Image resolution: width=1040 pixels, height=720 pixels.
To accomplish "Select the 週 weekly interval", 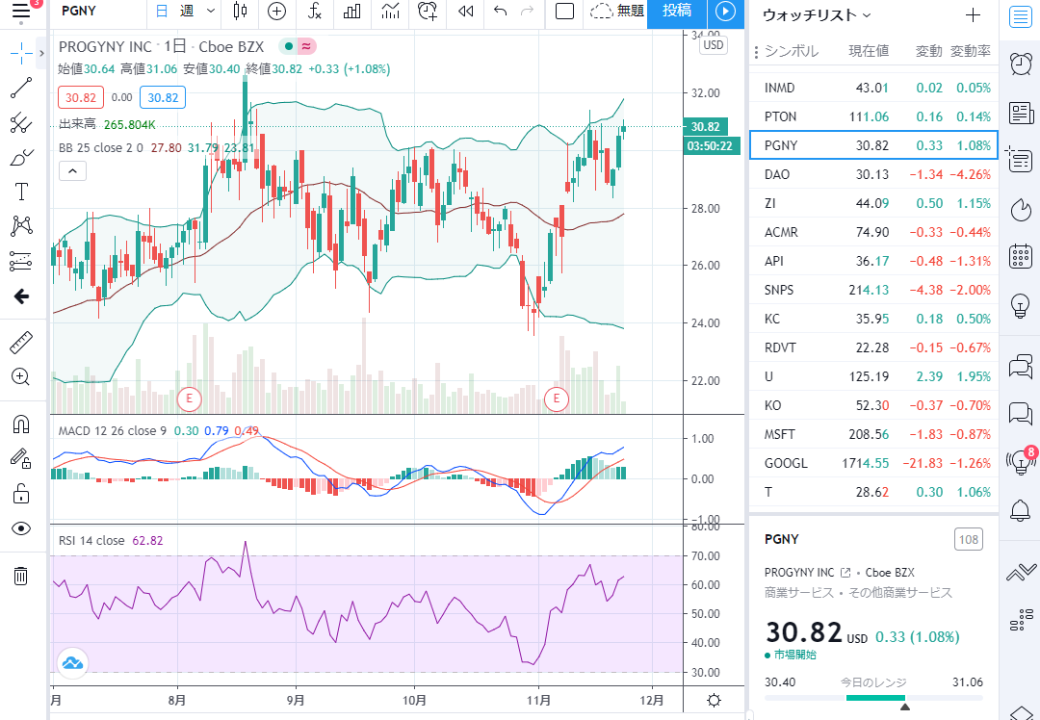I will coord(187,11).
